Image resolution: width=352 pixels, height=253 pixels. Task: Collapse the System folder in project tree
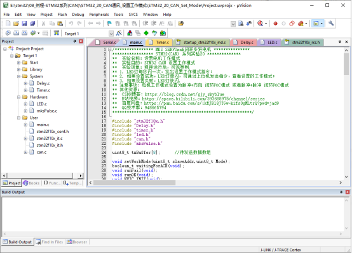click(x=18, y=77)
